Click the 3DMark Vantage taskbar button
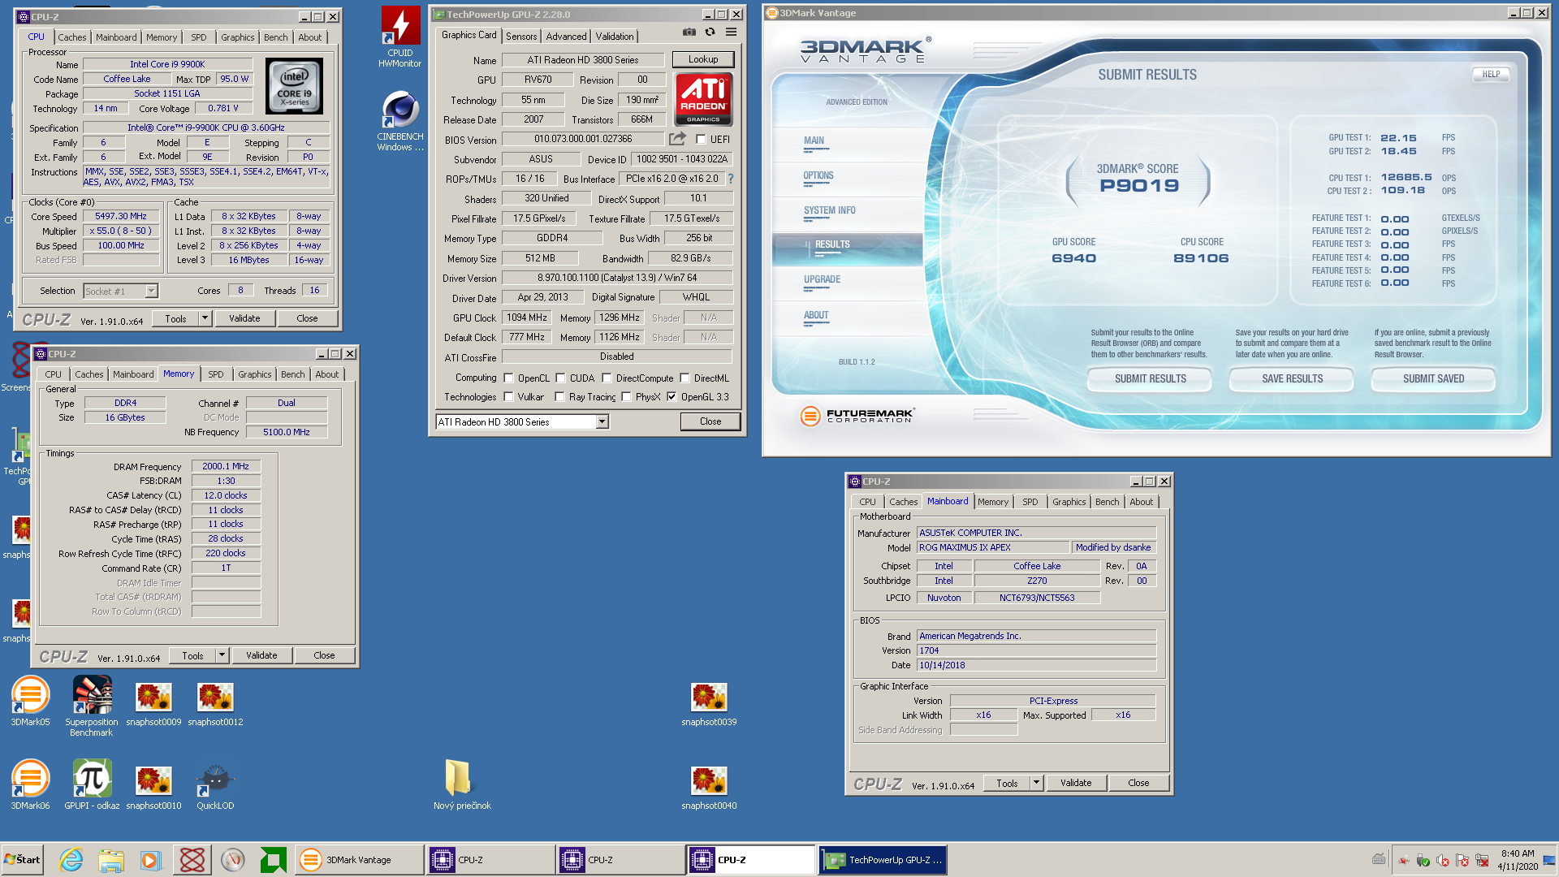This screenshot has height=877, width=1559. [x=360, y=859]
